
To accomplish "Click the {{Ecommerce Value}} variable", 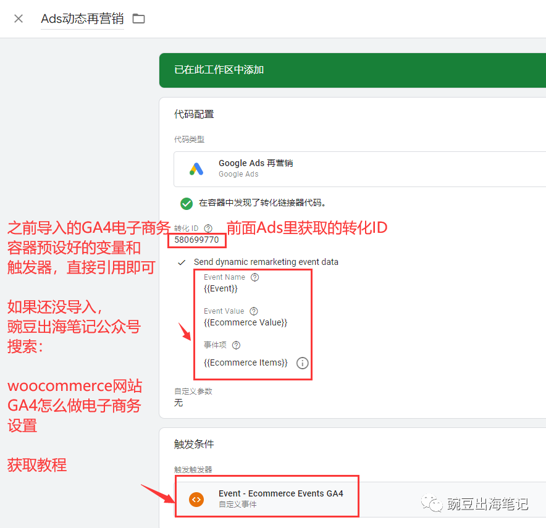I will click(x=245, y=322).
